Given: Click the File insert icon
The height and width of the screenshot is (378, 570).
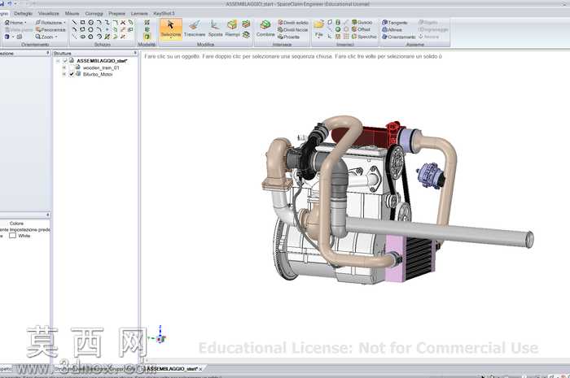Looking at the screenshot, I should click(319, 29).
